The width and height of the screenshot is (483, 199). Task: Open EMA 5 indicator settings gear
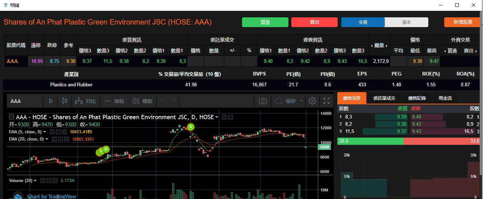point(58,132)
